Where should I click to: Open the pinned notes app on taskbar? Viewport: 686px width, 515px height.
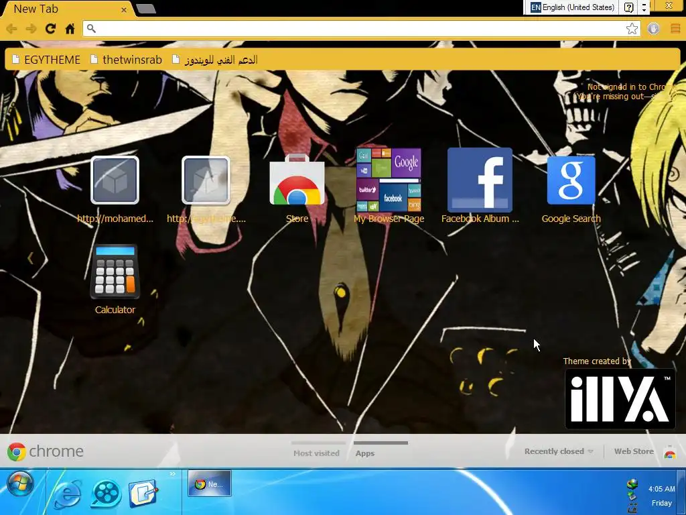144,494
